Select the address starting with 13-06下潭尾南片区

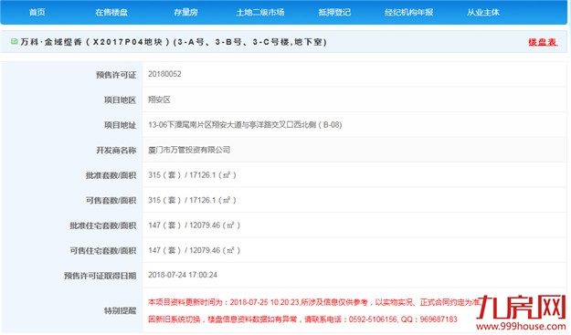click(x=245, y=125)
